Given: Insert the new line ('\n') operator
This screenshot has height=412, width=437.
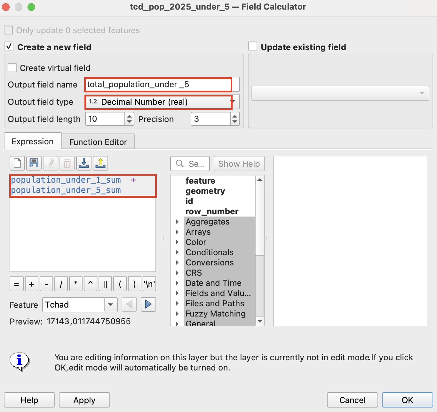Looking at the screenshot, I should tap(149, 284).
